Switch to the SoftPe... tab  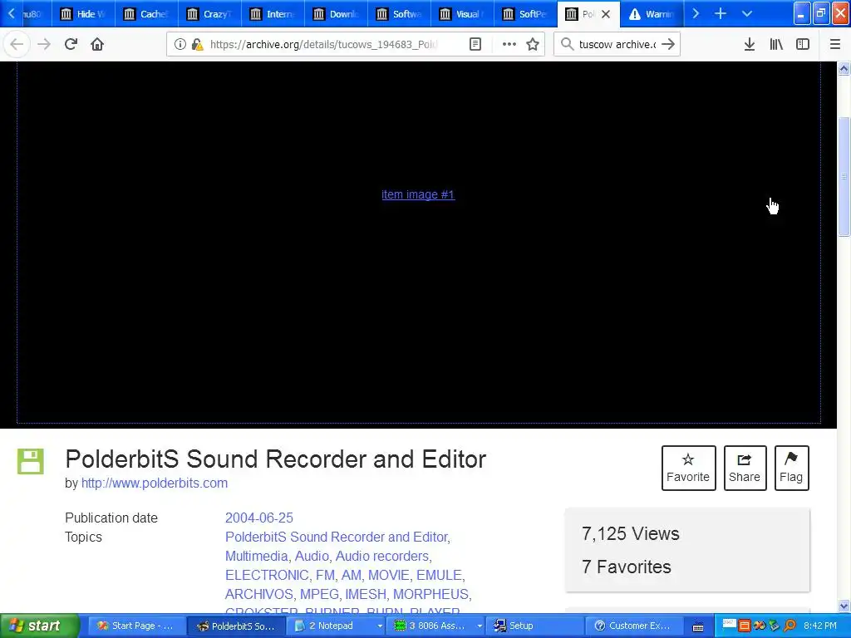tap(526, 13)
